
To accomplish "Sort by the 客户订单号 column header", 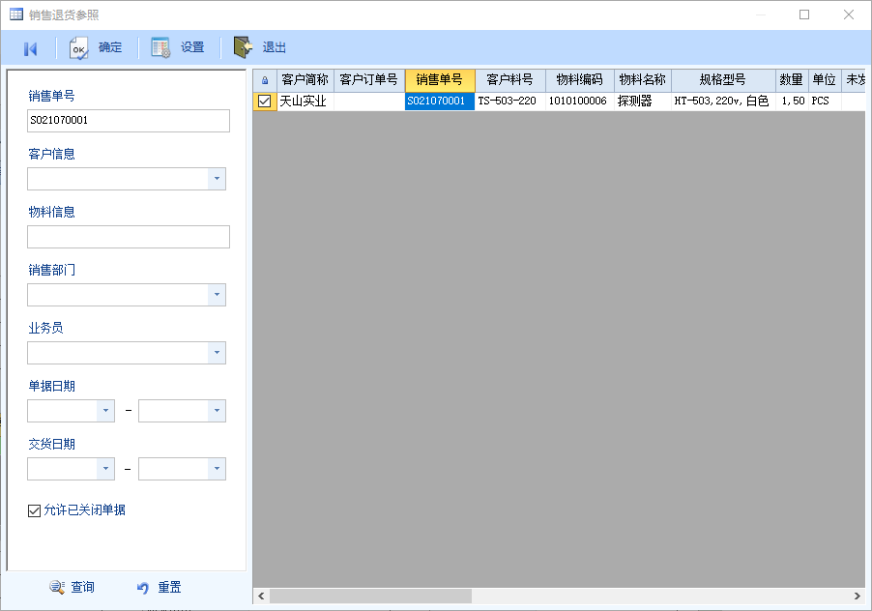I will 369,80.
